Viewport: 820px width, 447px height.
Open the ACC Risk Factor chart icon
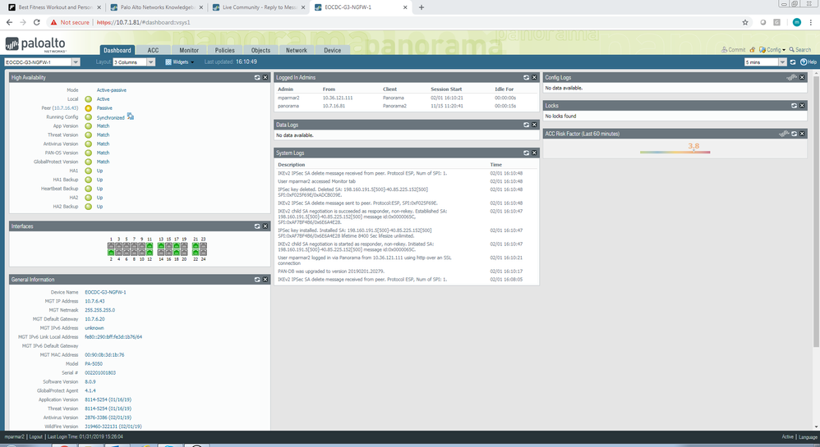pos(784,134)
